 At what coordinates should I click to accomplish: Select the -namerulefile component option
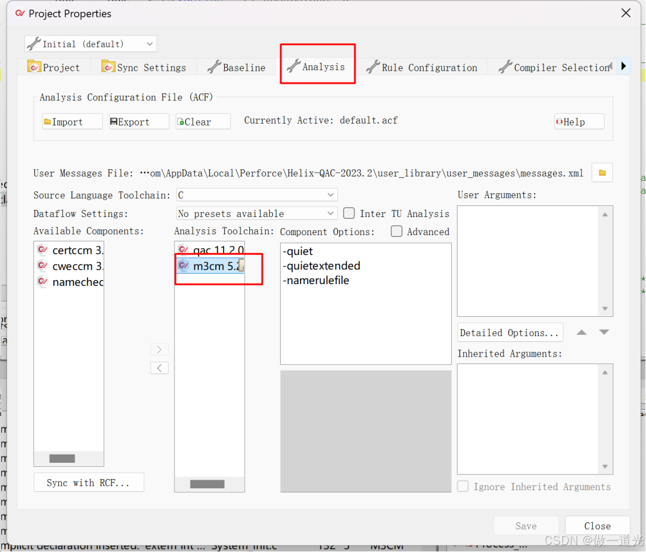(316, 280)
